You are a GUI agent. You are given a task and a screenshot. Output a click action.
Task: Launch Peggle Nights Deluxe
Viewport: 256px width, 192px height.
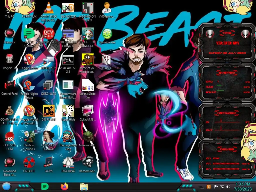29,85
